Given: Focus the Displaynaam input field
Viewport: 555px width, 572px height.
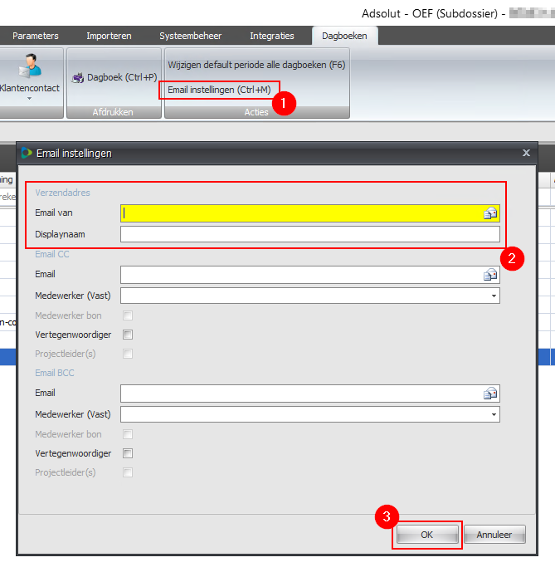Looking at the screenshot, I should click(309, 234).
